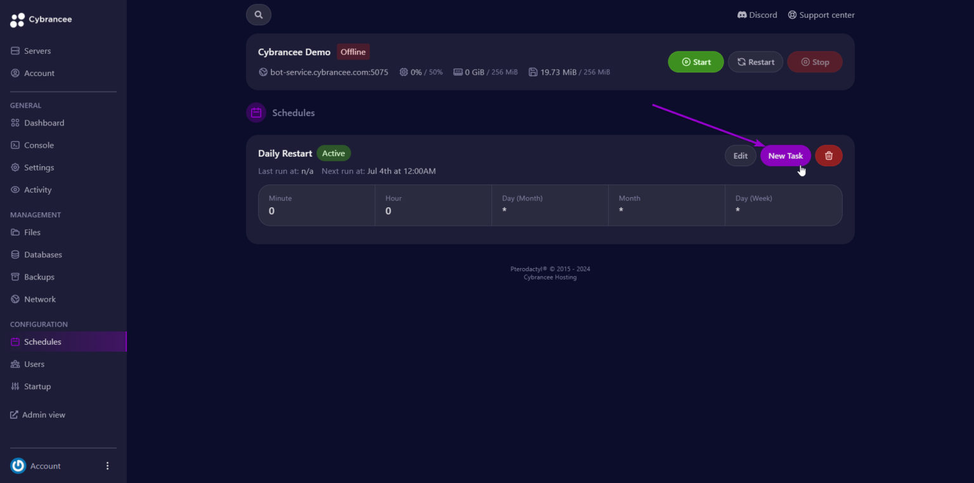The image size is (974, 483).
Task: View Activity using the eye icon
Action: point(15,189)
